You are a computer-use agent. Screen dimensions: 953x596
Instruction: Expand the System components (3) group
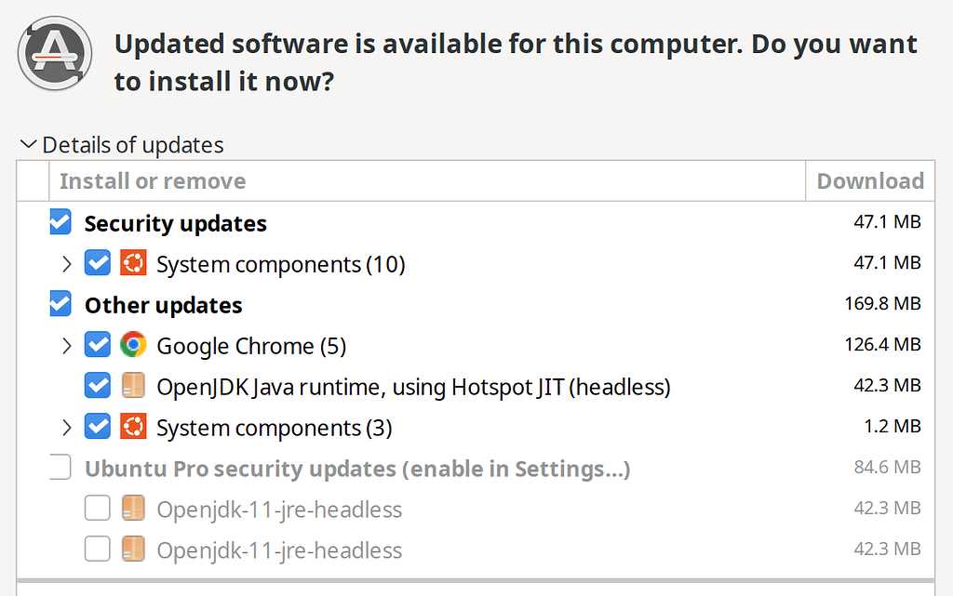point(66,428)
